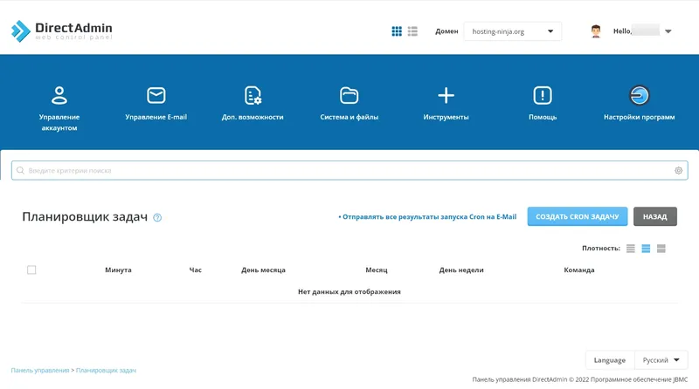Image resolution: width=699 pixels, height=389 pixels.
Task: Sort by Минута column header
Action: (118, 270)
